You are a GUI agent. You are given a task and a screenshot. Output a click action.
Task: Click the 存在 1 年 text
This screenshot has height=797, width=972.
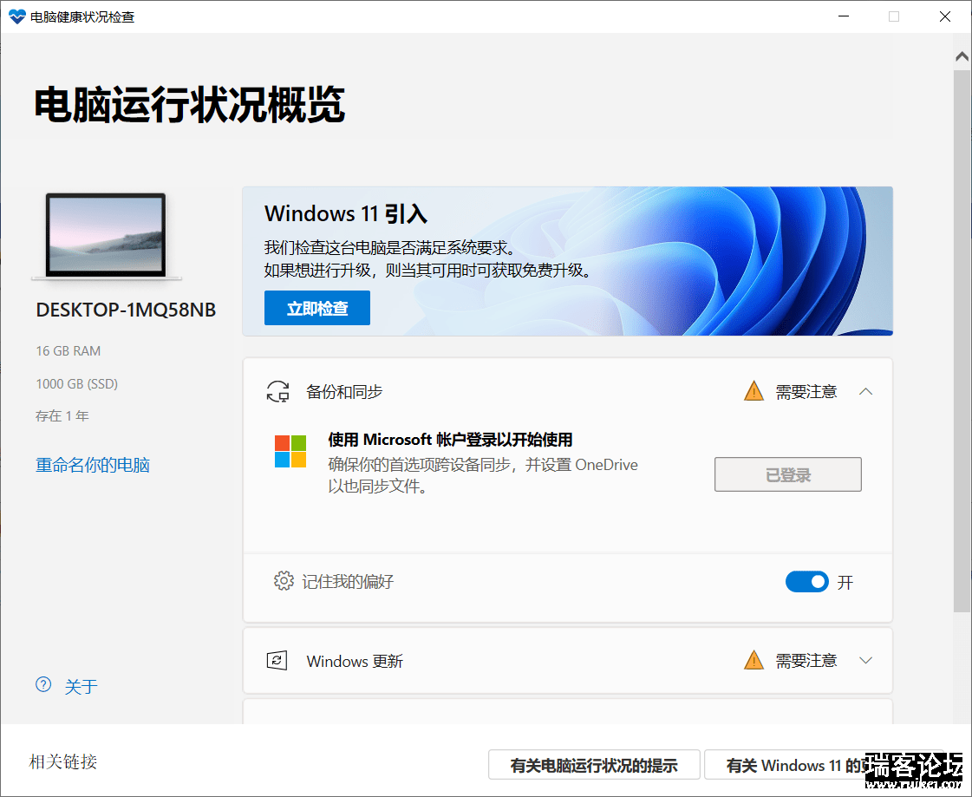click(62, 416)
